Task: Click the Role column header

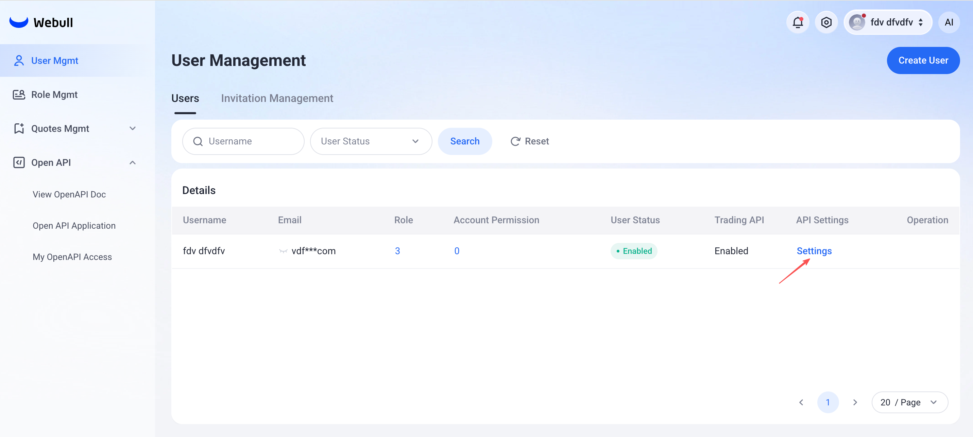Action: click(x=404, y=220)
